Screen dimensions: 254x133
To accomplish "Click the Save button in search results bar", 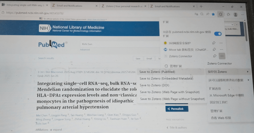I will pos(138,59).
